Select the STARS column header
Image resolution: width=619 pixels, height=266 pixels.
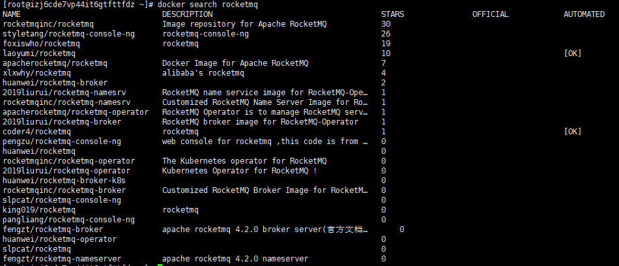pos(392,14)
